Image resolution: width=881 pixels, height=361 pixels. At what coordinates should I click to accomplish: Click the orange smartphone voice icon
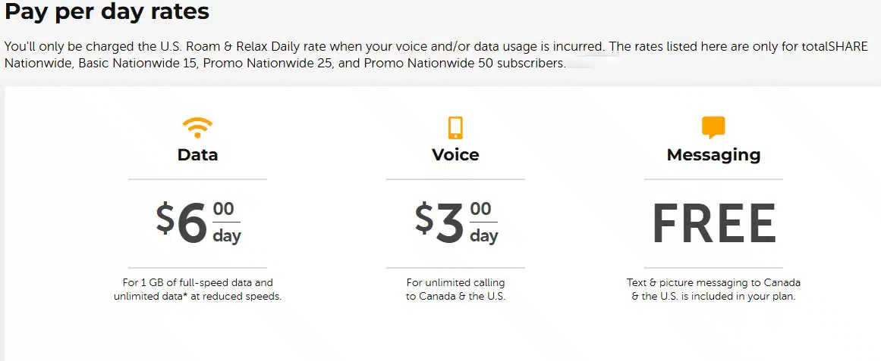pos(455,128)
